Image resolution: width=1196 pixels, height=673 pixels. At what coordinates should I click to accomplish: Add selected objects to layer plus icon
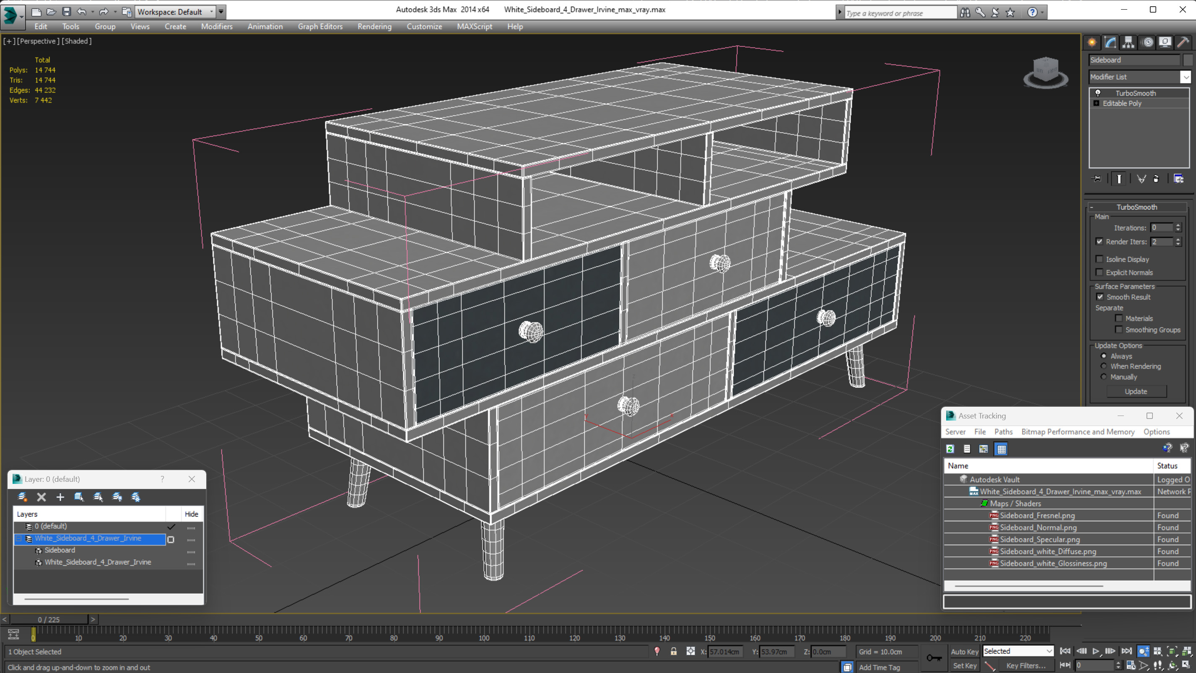tap(60, 497)
